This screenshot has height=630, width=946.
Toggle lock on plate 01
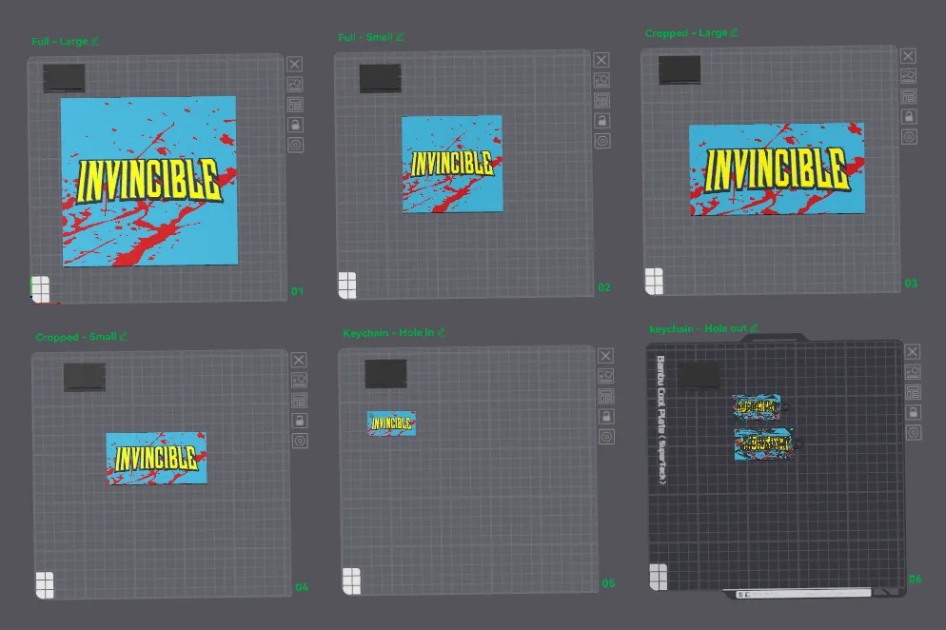tap(295, 125)
